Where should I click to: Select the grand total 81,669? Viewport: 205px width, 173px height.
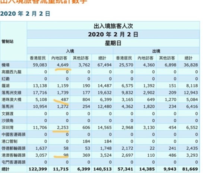point(190,169)
